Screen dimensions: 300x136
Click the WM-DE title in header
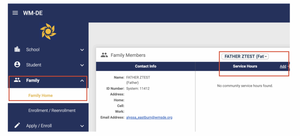pyautogui.click(x=33, y=13)
